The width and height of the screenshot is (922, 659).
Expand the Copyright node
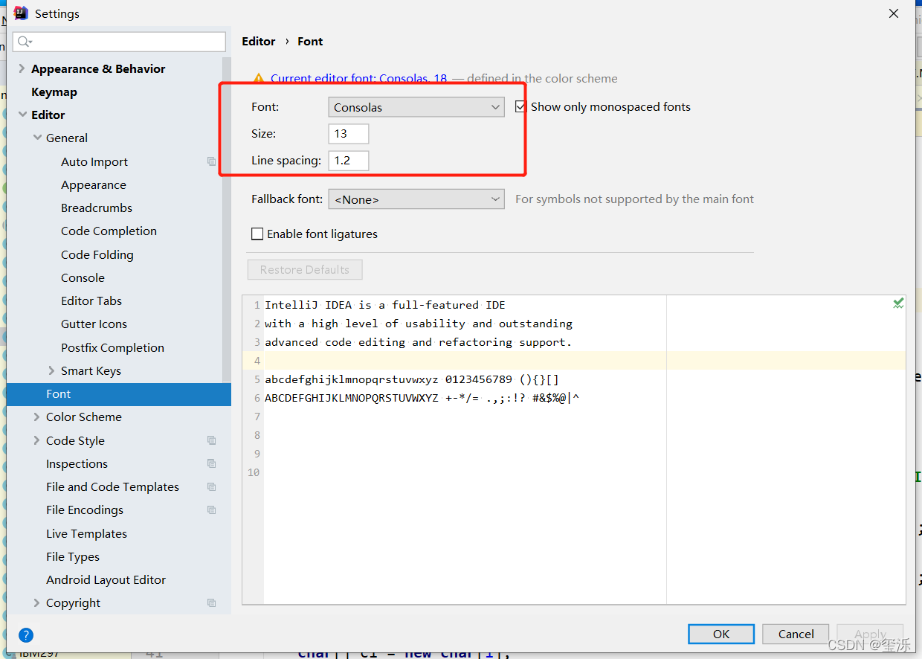tap(36, 602)
